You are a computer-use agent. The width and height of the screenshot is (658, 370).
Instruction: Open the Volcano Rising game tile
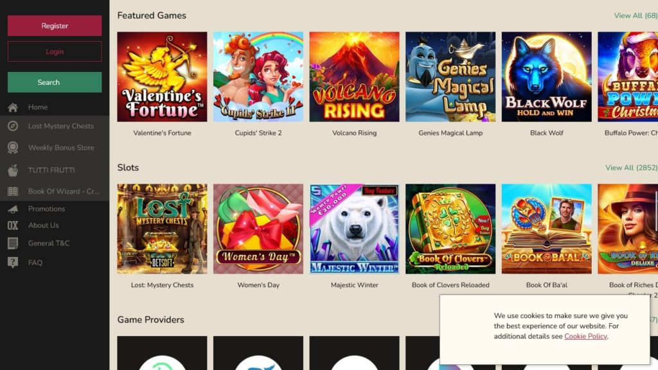[x=354, y=77]
